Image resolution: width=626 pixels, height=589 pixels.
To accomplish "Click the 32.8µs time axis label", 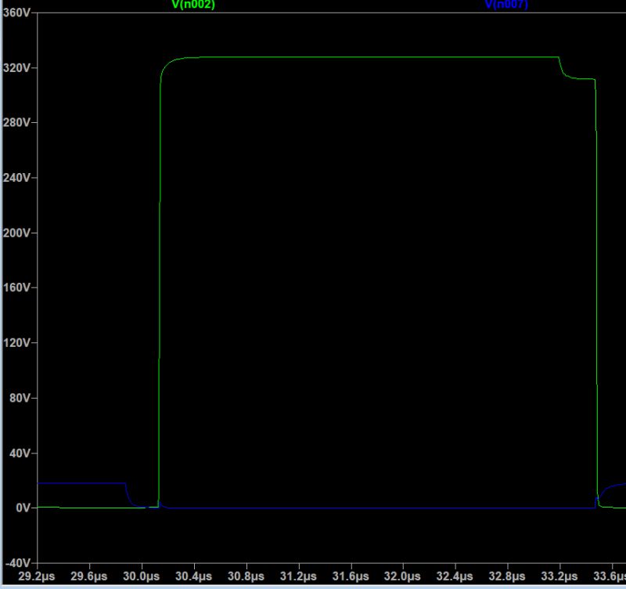I will pos(507,576).
